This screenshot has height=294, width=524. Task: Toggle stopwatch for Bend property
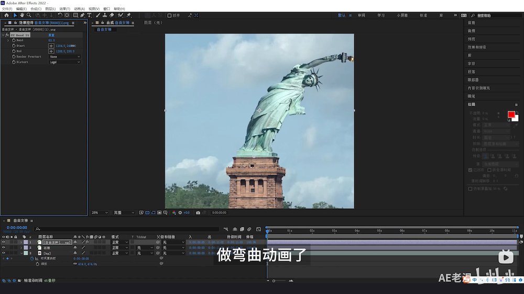pyautogui.click(x=14, y=40)
